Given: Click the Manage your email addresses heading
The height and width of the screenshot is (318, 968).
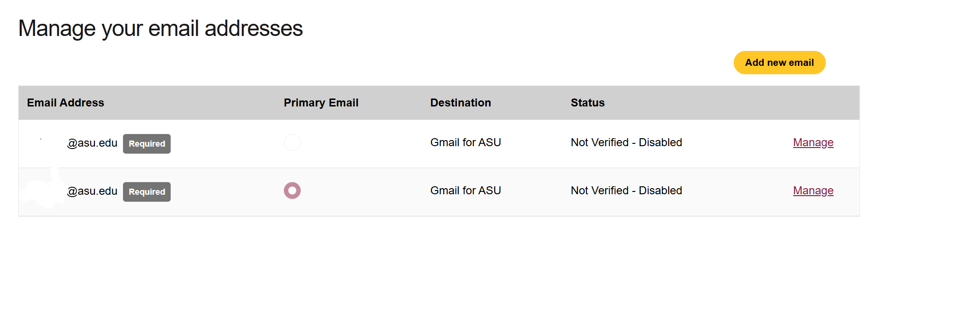Looking at the screenshot, I should (x=160, y=28).
